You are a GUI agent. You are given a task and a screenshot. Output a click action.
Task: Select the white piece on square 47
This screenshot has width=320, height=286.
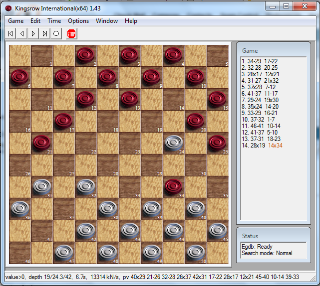(64, 253)
